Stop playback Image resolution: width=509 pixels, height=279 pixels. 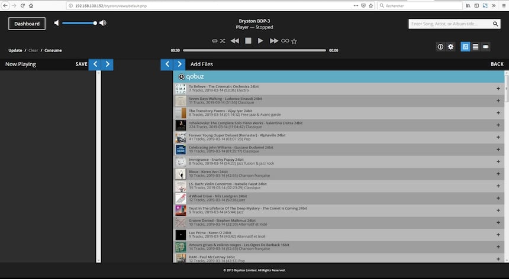pos(248,41)
